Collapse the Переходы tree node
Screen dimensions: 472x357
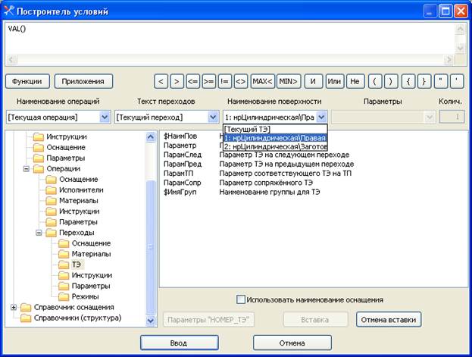39,233
